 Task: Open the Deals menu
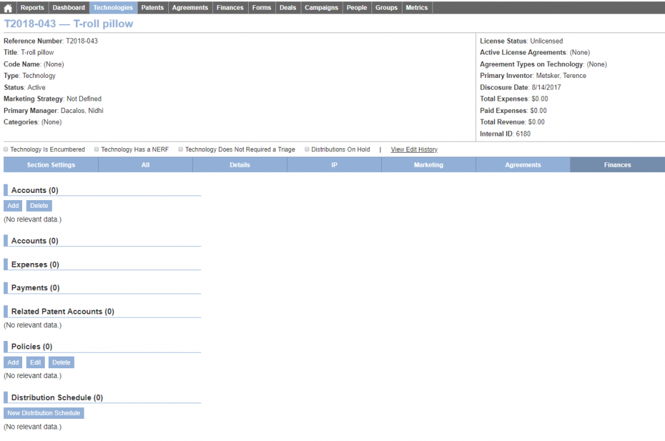point(288,8)
